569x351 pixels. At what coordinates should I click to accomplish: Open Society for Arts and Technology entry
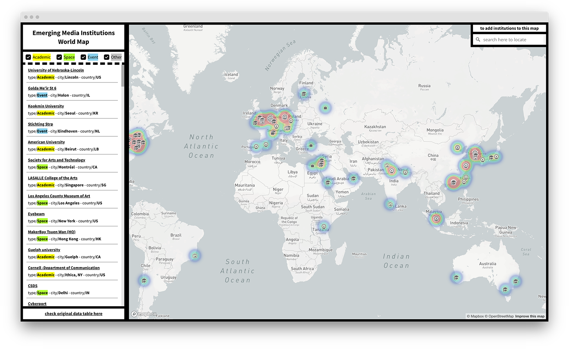click(x=57, y=160)
